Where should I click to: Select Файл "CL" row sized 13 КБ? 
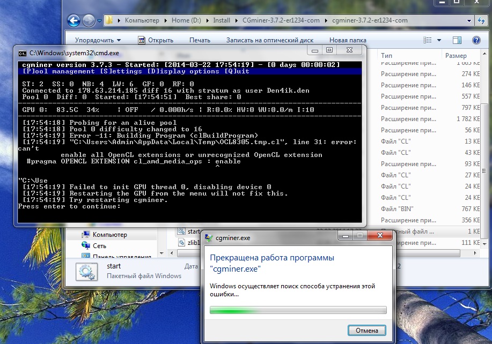coord(430,141)
